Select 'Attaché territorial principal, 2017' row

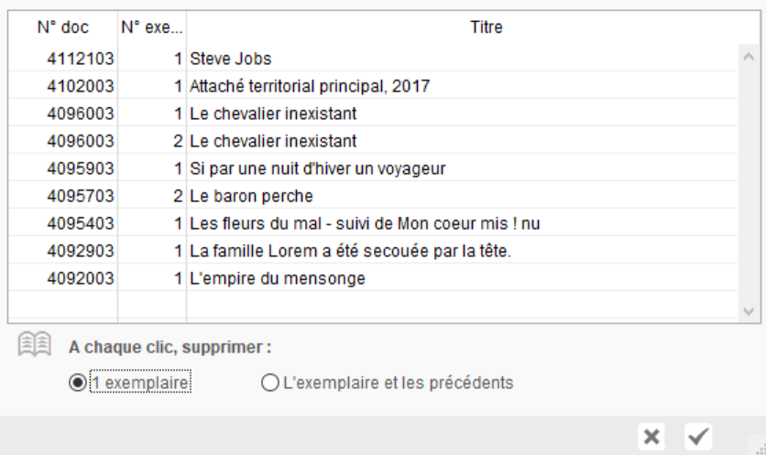click(x=373, y=86)
